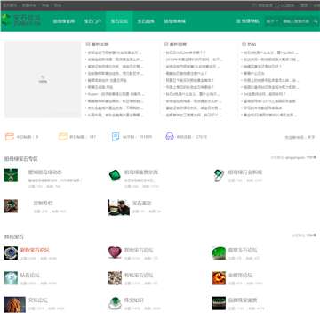The image size is (320, 320).
Task: Click the 其他宝石论坛 heart gem icon
Action: click(115, 252)
